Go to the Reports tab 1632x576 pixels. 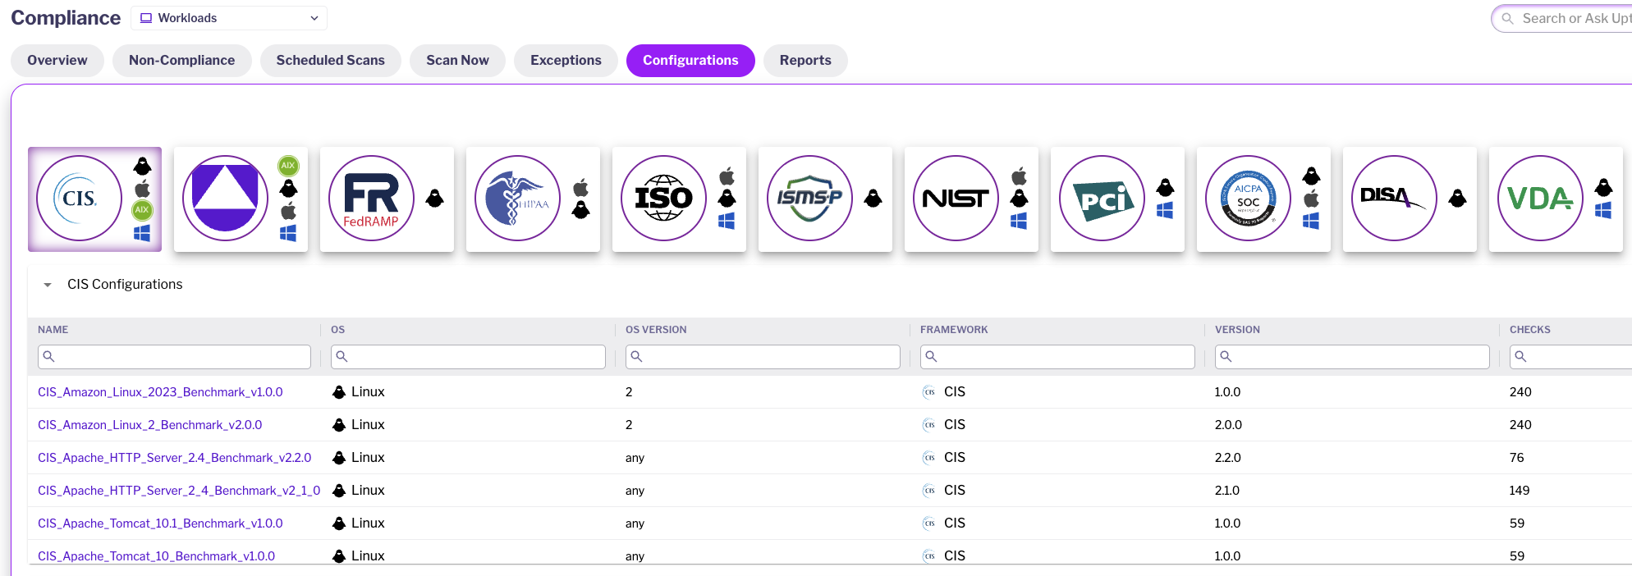point(805,61)
